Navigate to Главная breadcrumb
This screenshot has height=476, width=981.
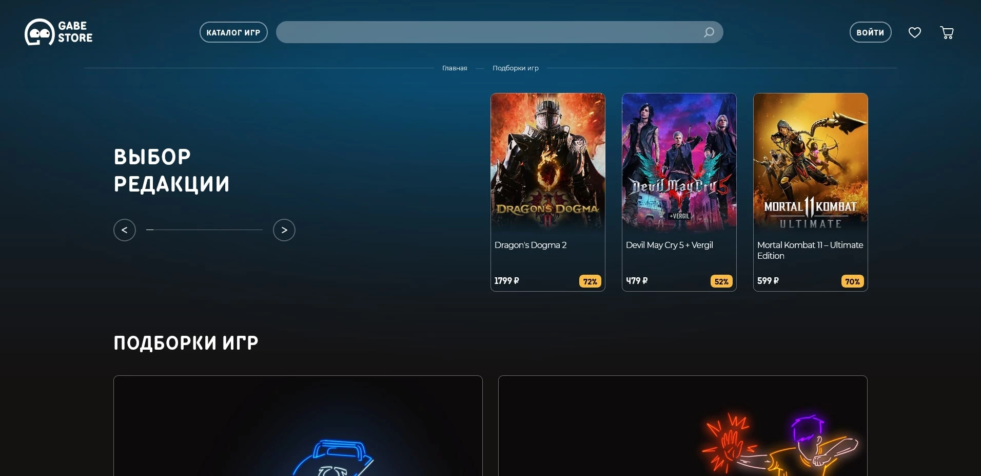coord(455,68)
